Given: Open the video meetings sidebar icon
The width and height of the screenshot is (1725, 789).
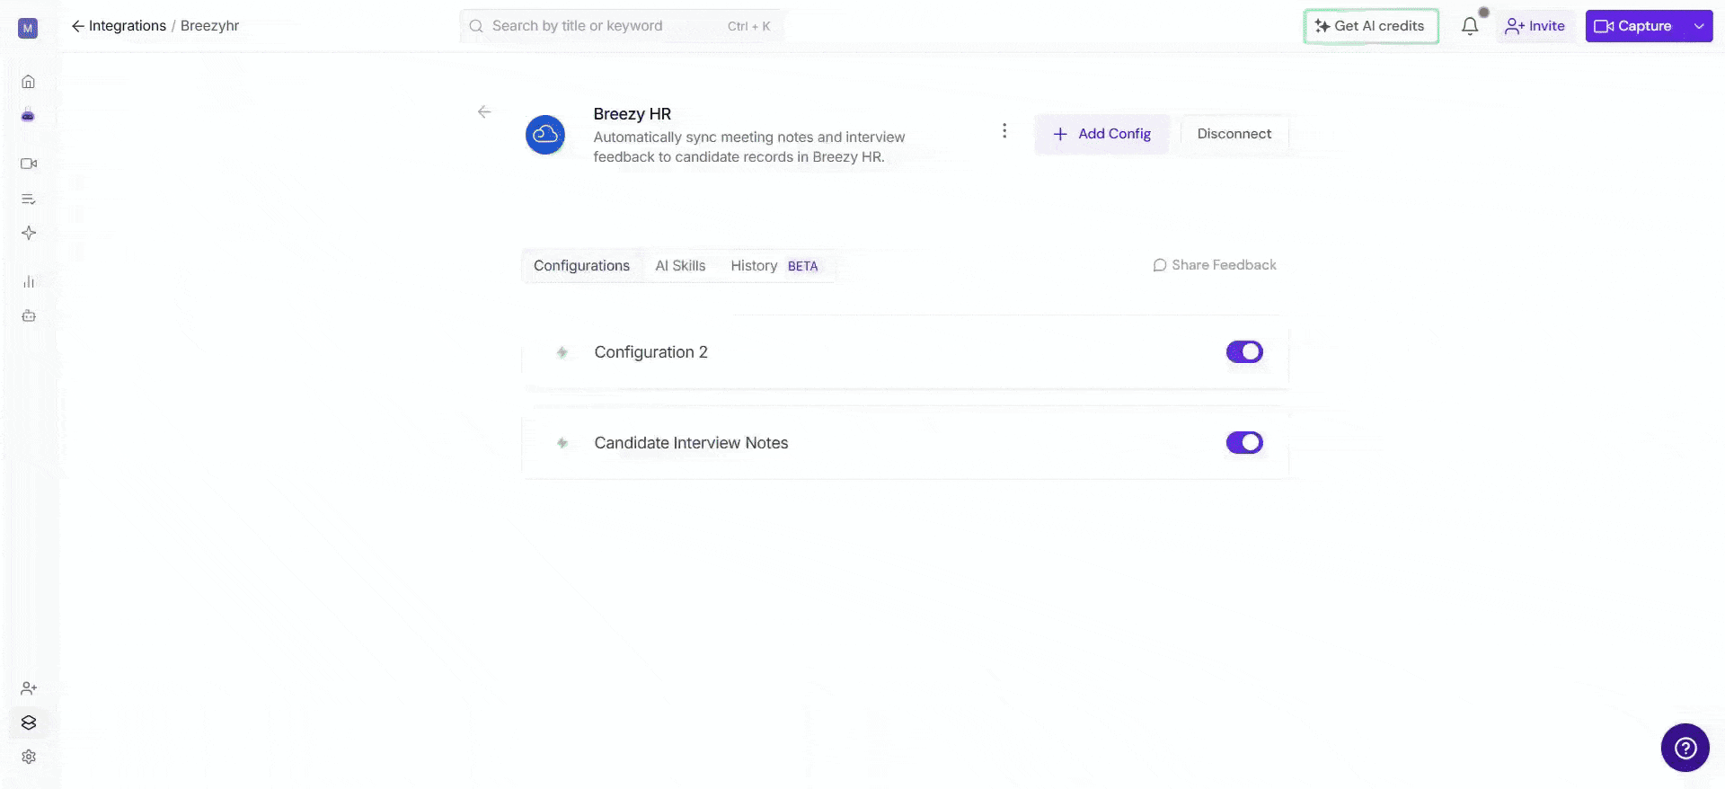Looking at the screenshot, I should coord(29,164).
